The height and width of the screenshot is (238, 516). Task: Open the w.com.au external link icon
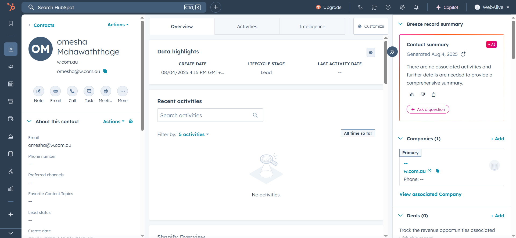click(429, 171)
